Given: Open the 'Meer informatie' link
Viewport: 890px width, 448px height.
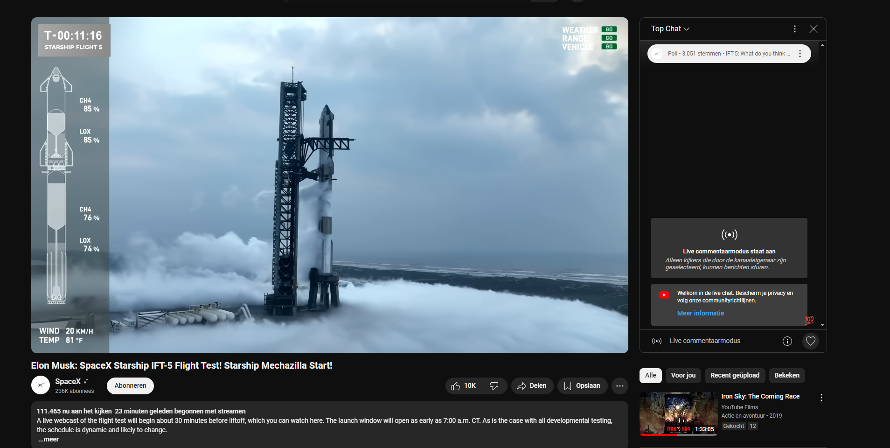Looking at the screenshot, I should 700,313.
